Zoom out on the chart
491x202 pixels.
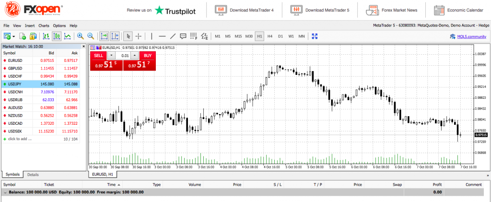click(x=90, y=36)
